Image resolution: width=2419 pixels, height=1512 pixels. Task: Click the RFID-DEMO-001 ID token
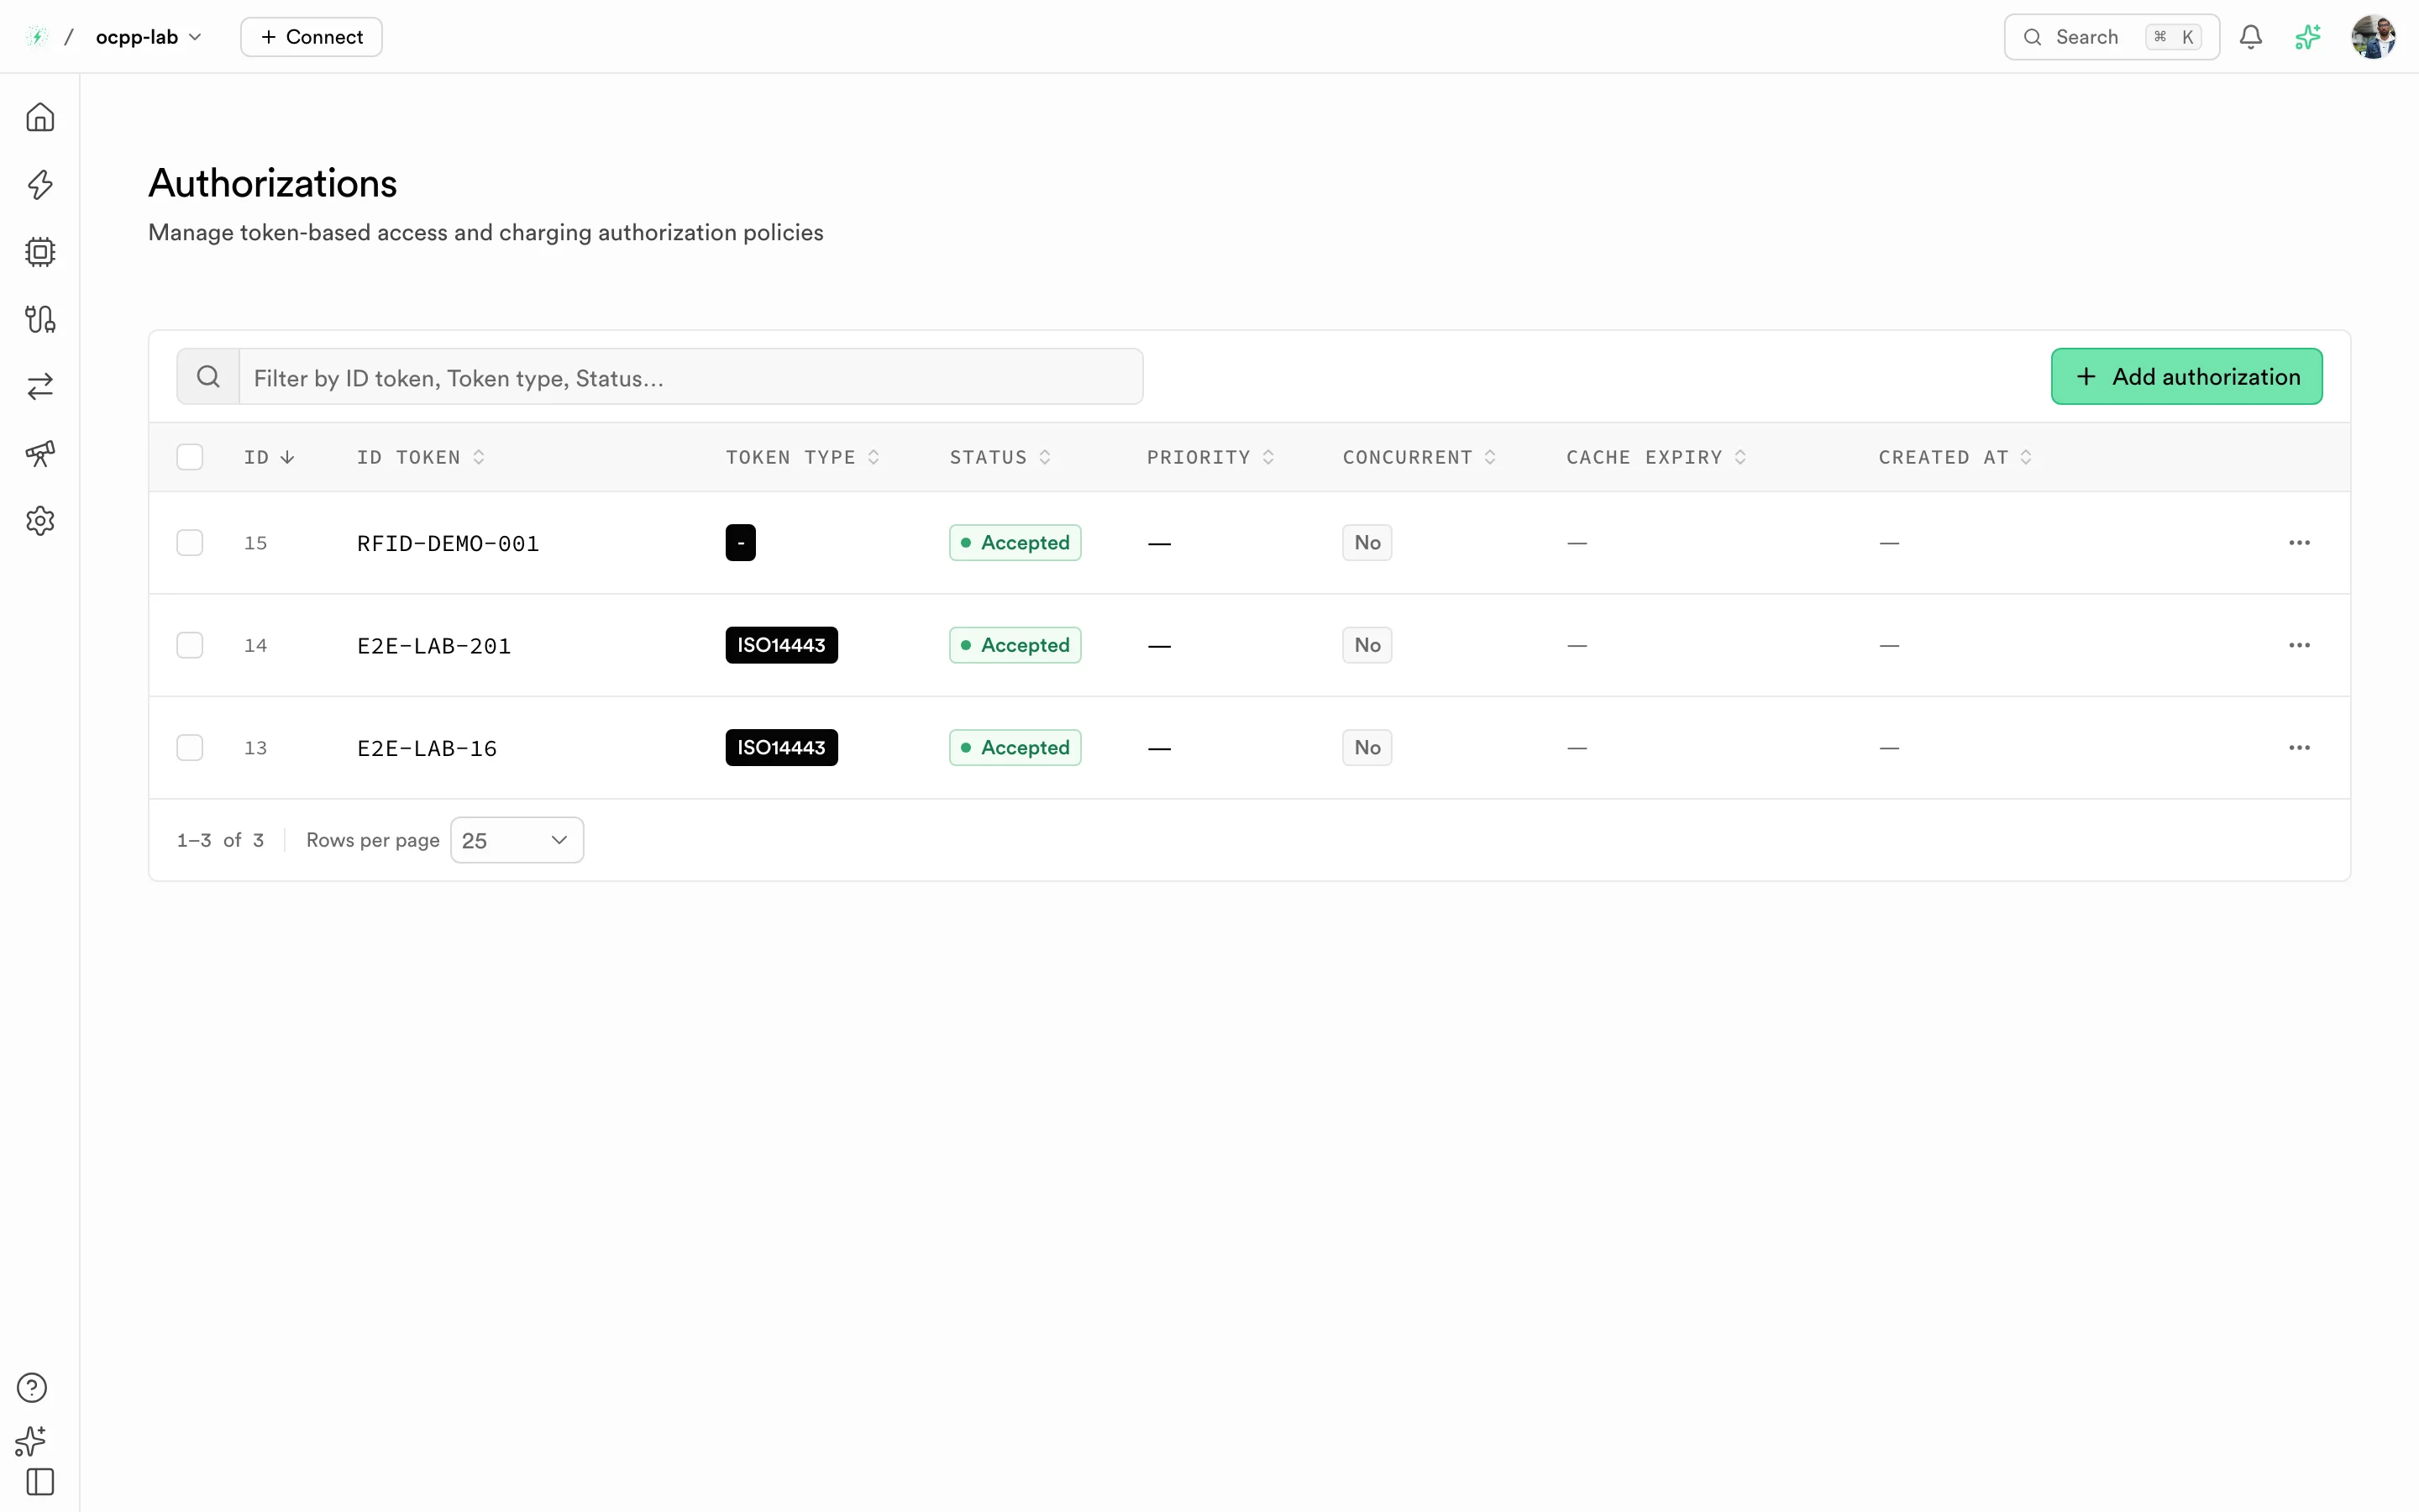point(448,543)
